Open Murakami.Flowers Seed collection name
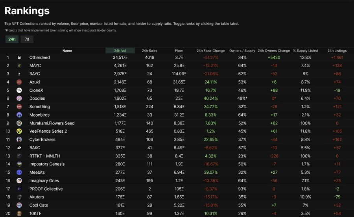Viewport: 354px width, 217px height. point(52,123)
